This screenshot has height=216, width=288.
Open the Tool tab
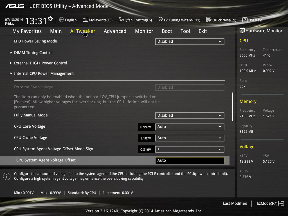pos(185,31)
